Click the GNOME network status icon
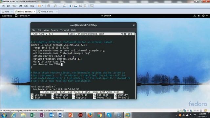210x118 pixels. [x=195, y=16]
